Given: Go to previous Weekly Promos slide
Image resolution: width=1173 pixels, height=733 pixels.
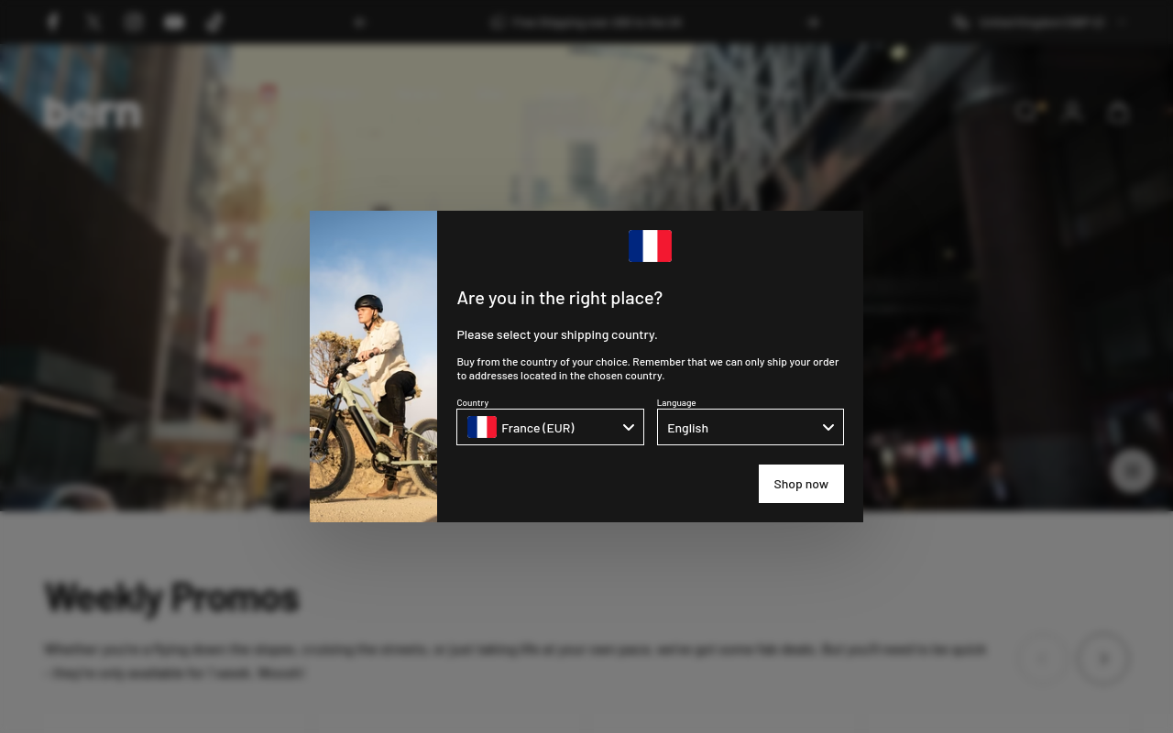Looking at the screenshot, I should tap(1043, 659).
